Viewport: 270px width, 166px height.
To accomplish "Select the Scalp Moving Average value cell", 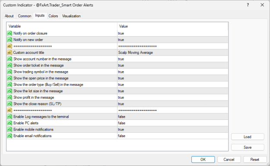I will tap(172, 53).
